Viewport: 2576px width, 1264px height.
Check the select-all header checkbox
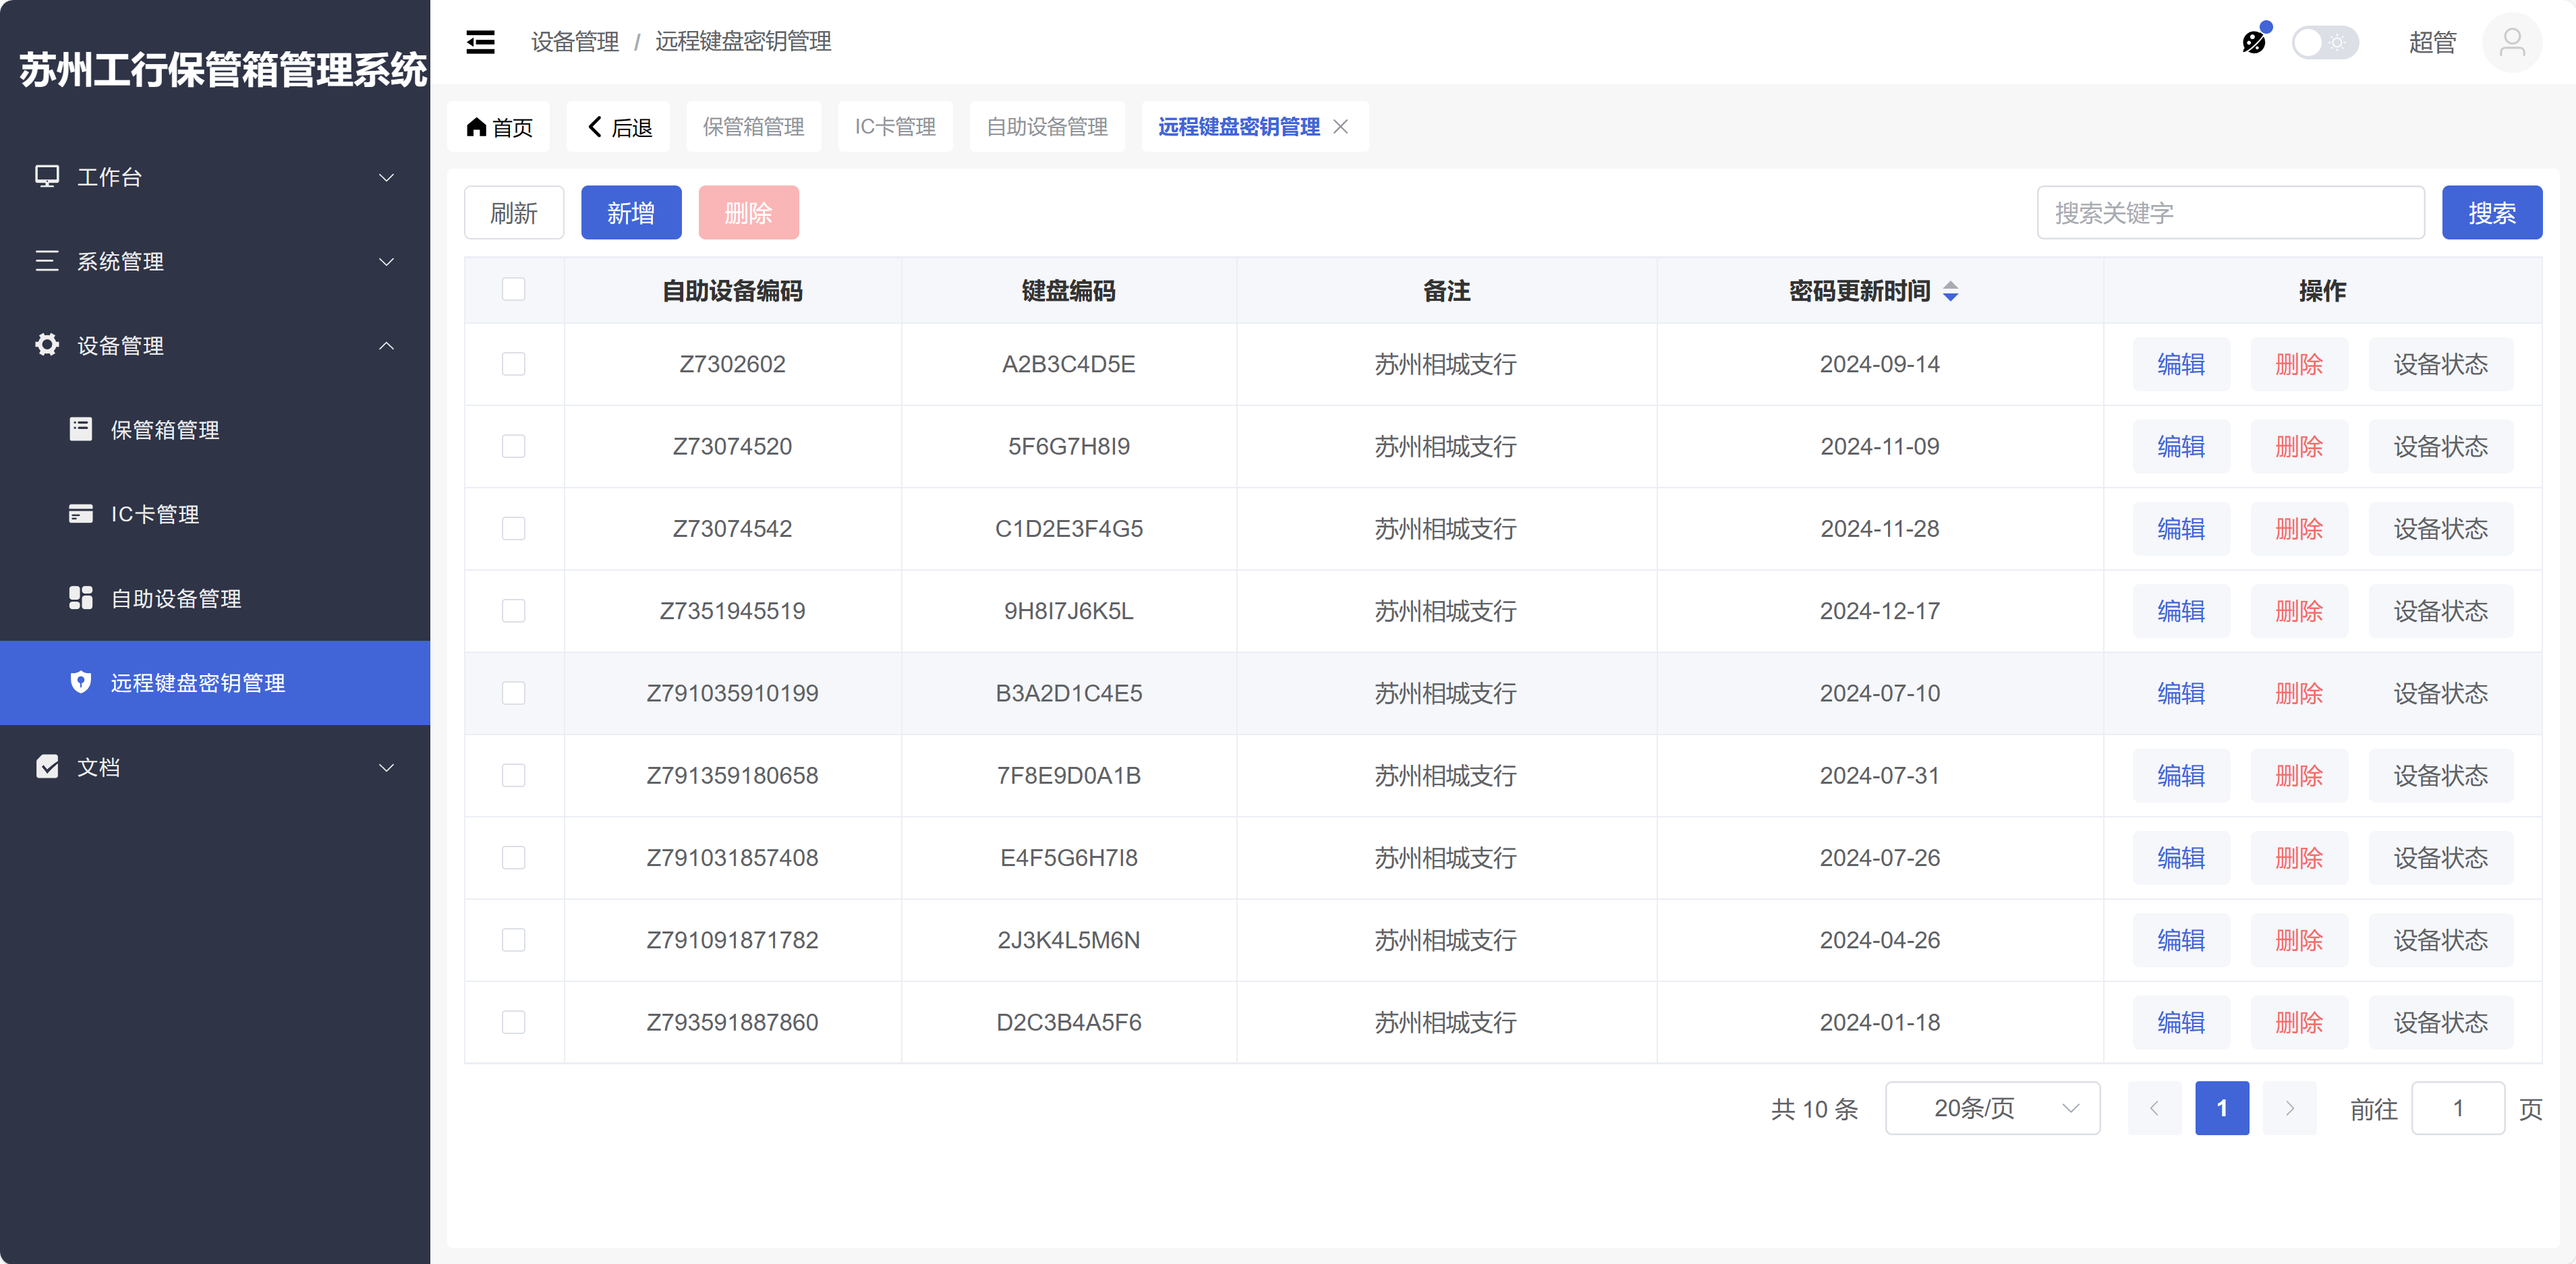pos(513,289)
